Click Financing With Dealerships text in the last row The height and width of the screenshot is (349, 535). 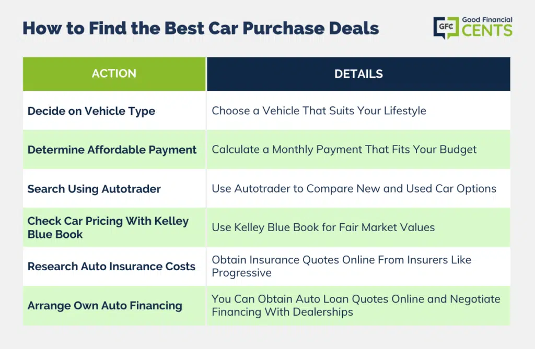(x=282, y=312)
